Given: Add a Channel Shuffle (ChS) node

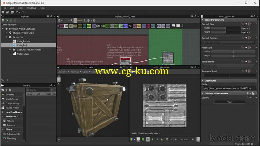Looking at the screenshot, I should pos(75,26).
